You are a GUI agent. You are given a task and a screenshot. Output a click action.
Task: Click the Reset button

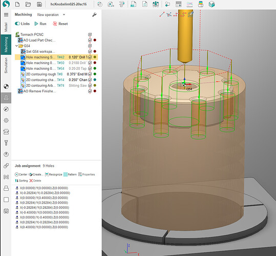pyautogui.click(x=60, y=24)
